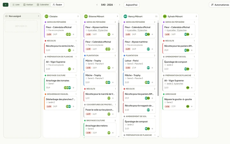
Task: Add assignee to Clotaire's Calendula officinal card
Action: click(73, 34)
